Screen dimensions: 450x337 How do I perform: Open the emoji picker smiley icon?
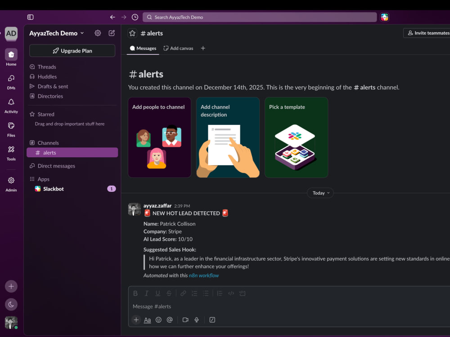tap(158, 320)
